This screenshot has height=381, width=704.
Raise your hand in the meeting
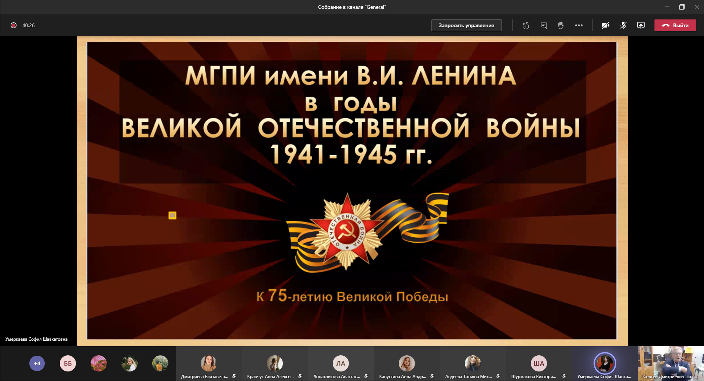point(561,25)
